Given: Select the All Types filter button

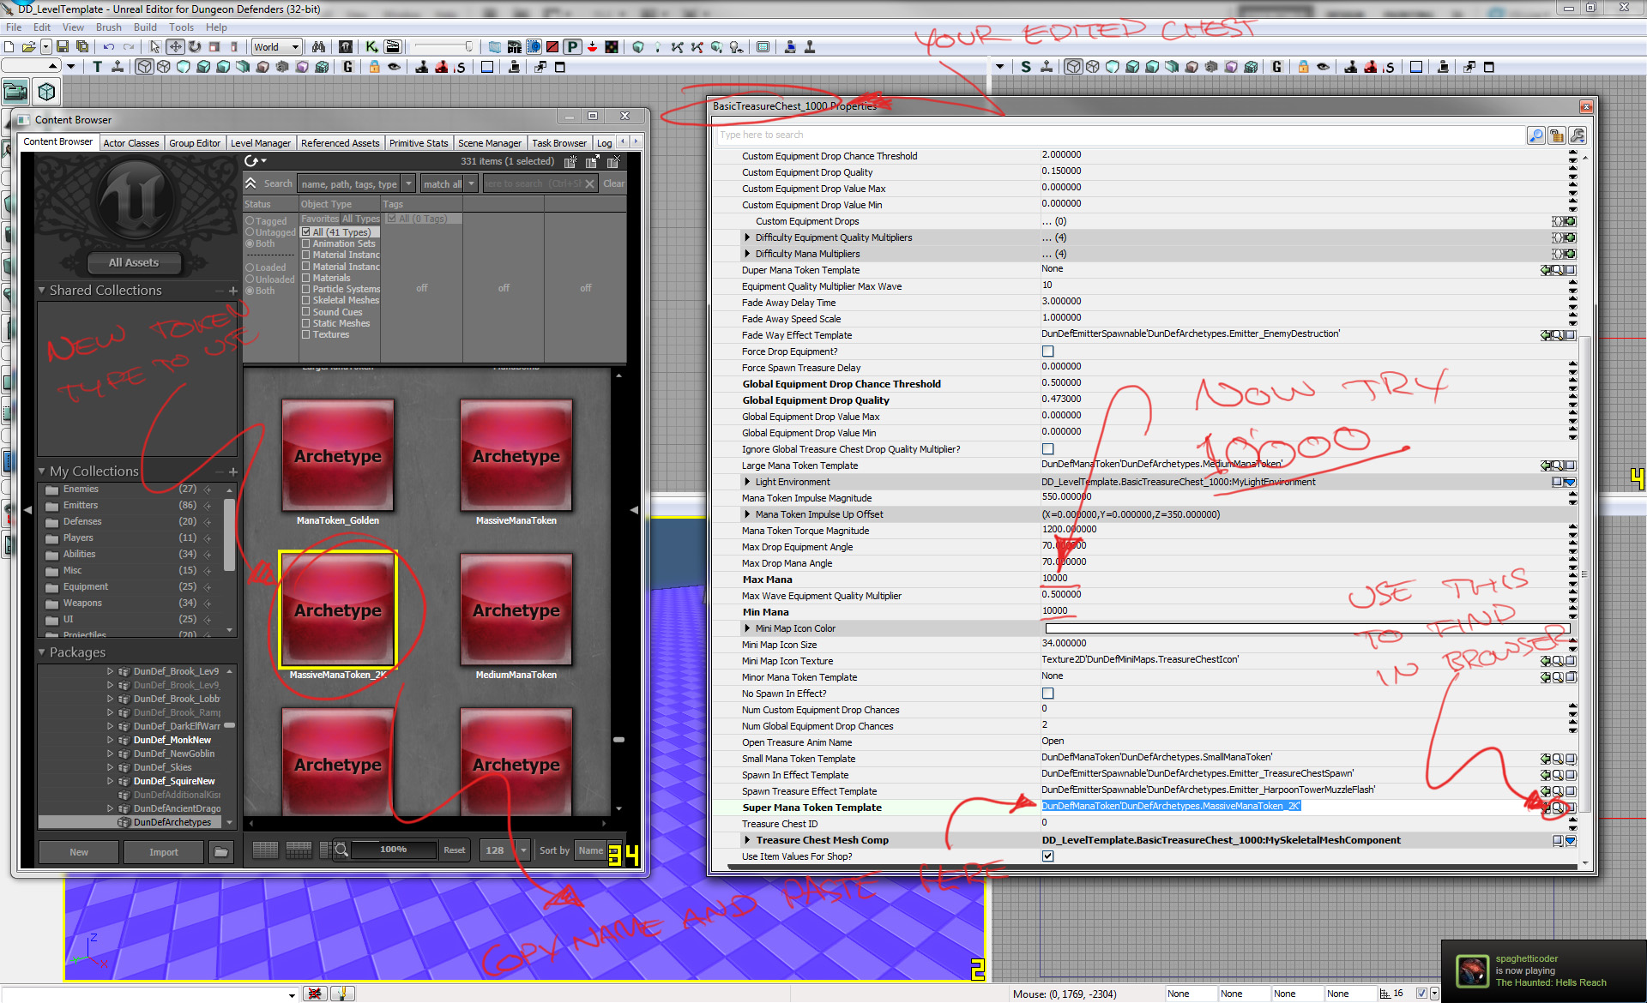Looking at the screenshot, I should coord(361,219).
